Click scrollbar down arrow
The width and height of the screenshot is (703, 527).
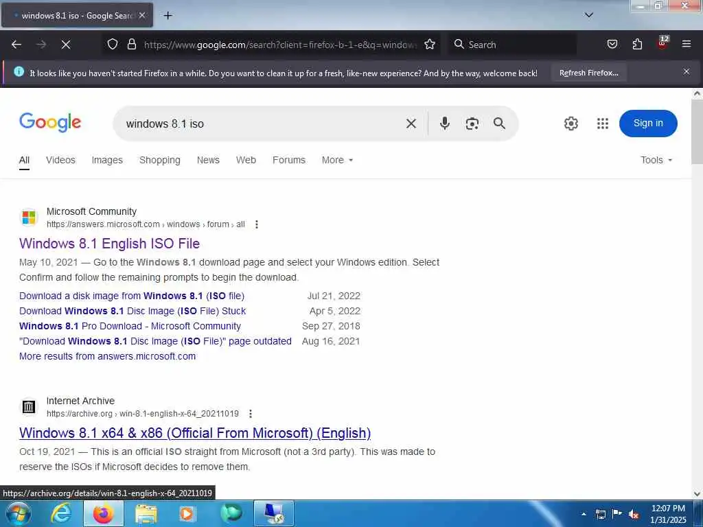[x=697, y=494]
